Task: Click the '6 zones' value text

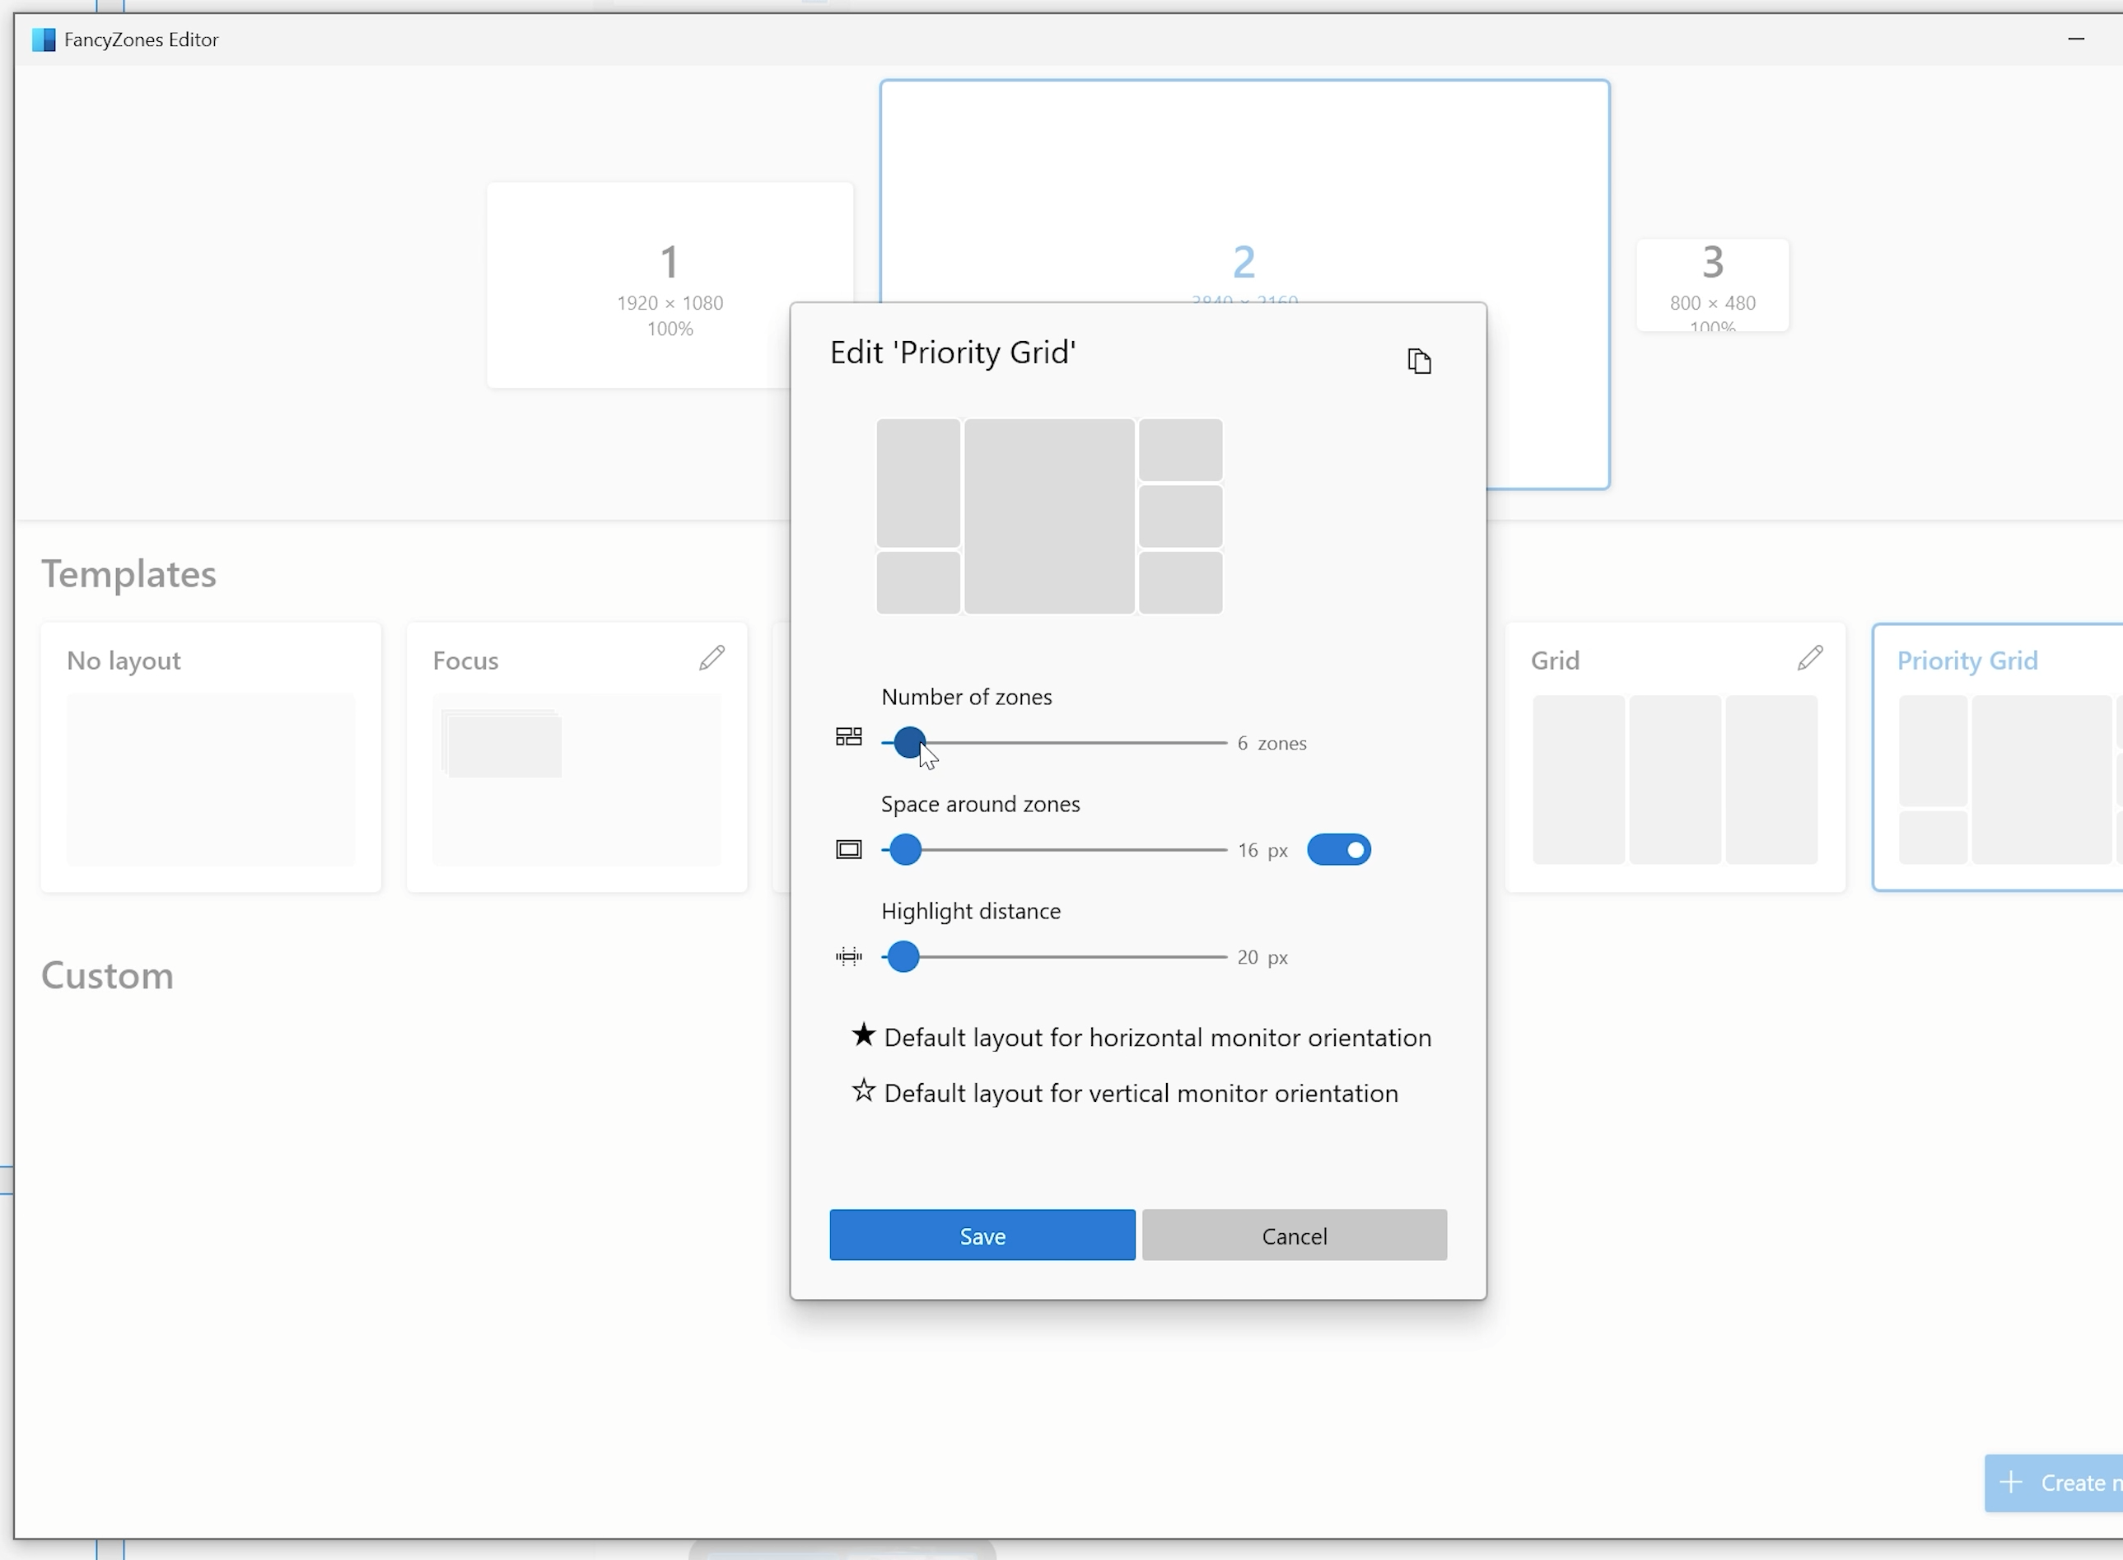Action: pos(1271,743)
